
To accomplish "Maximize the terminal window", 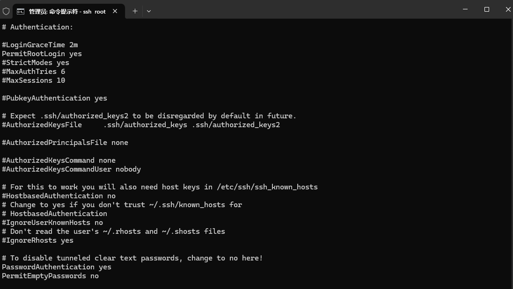I will (x=487, y=9).
